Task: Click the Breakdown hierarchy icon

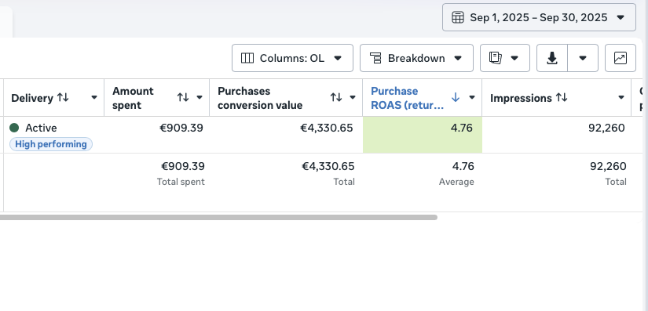Action: [x=375, y=58]
